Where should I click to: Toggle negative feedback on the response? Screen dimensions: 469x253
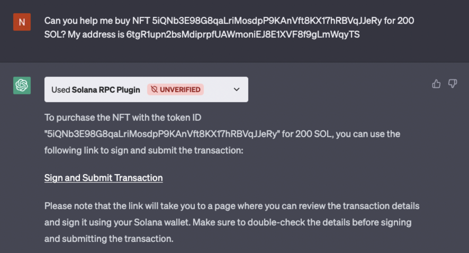(453, 84)
